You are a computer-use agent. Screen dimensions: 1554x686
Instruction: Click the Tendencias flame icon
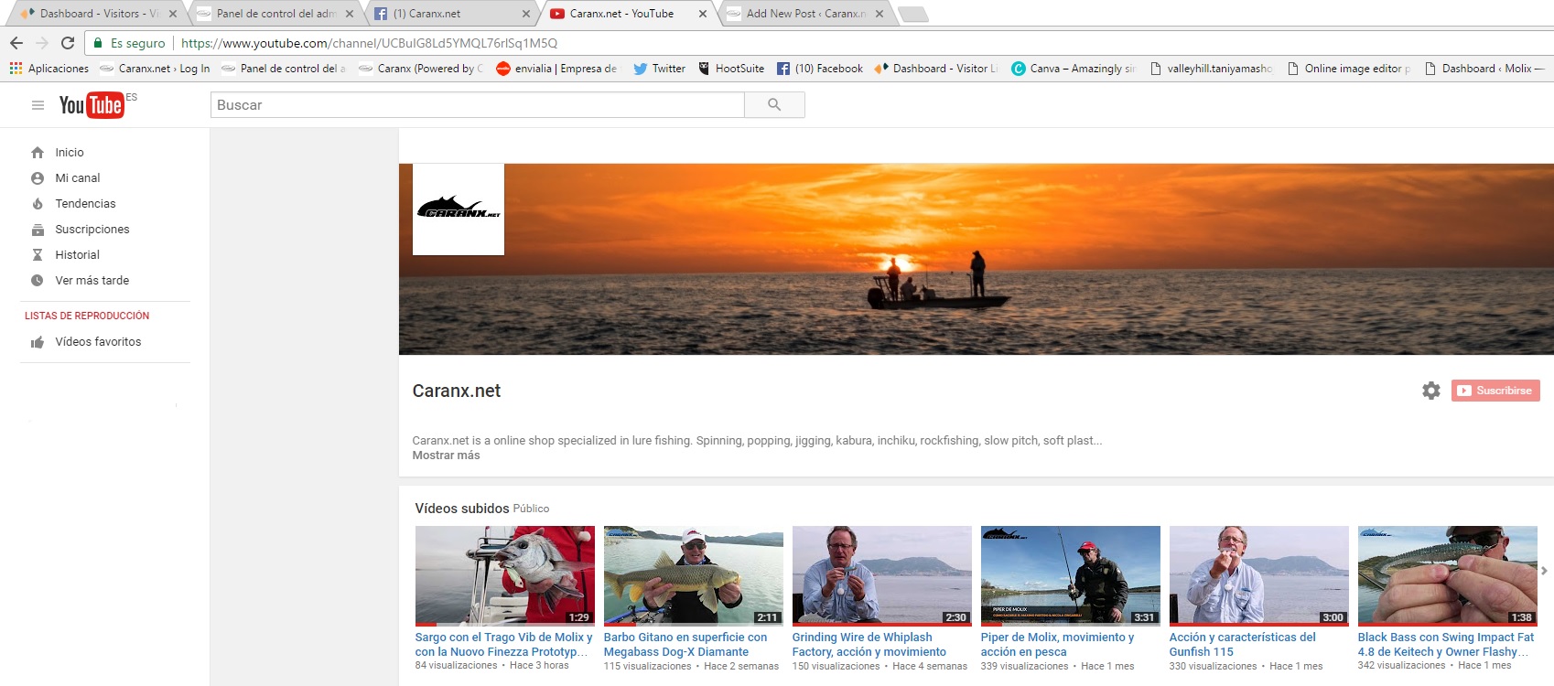[38, 204]
